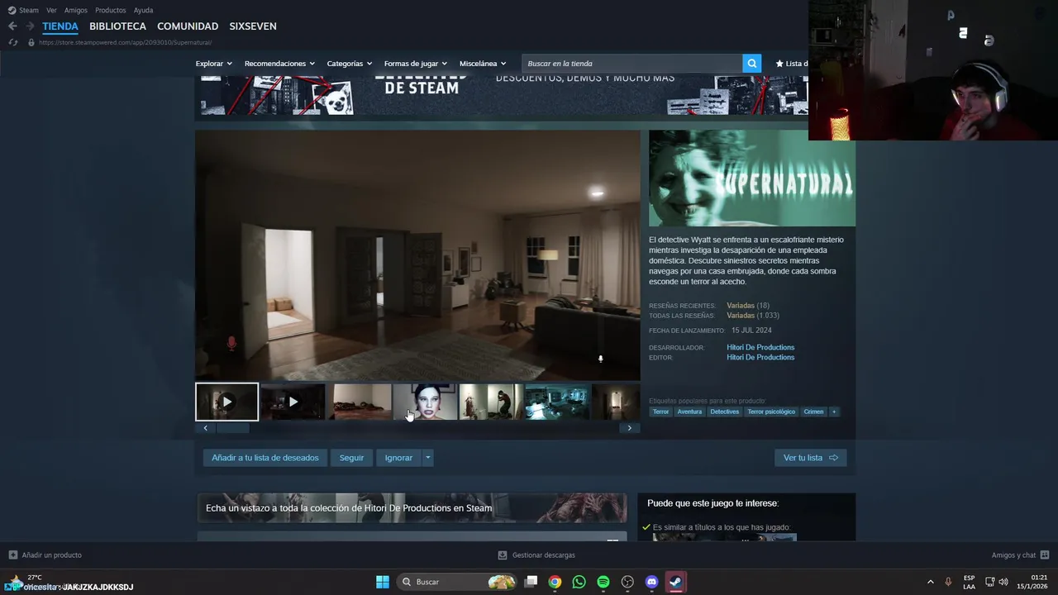
Task: Click the volume speaker icon in tray
Action: 1003,582
